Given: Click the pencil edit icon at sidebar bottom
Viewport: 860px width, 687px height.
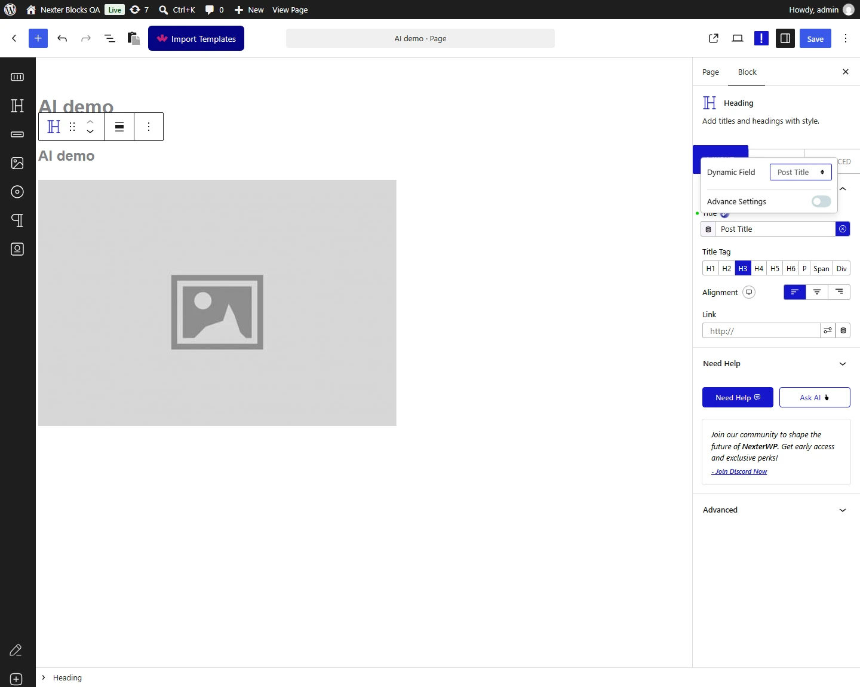Looking at the screenshot, I should click(16, 651).
